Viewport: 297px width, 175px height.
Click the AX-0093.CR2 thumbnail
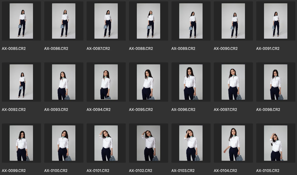[64, 82]
